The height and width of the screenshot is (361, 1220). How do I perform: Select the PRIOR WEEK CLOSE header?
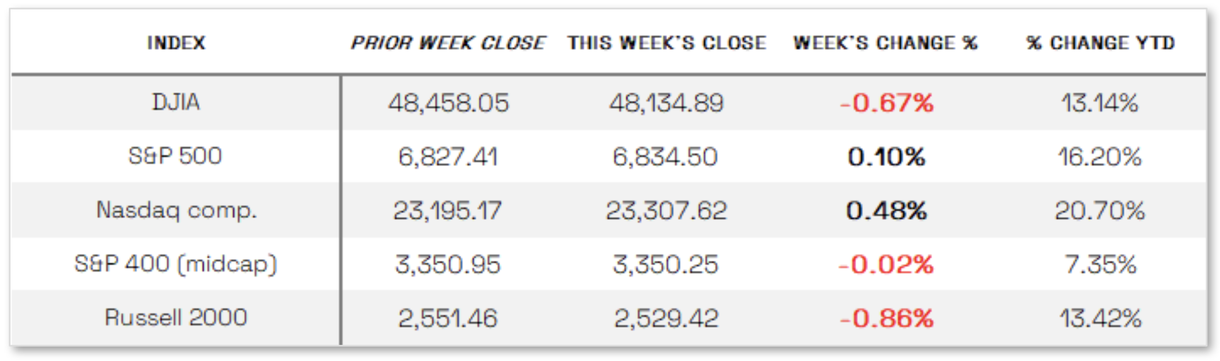click(x=448, y=43)
